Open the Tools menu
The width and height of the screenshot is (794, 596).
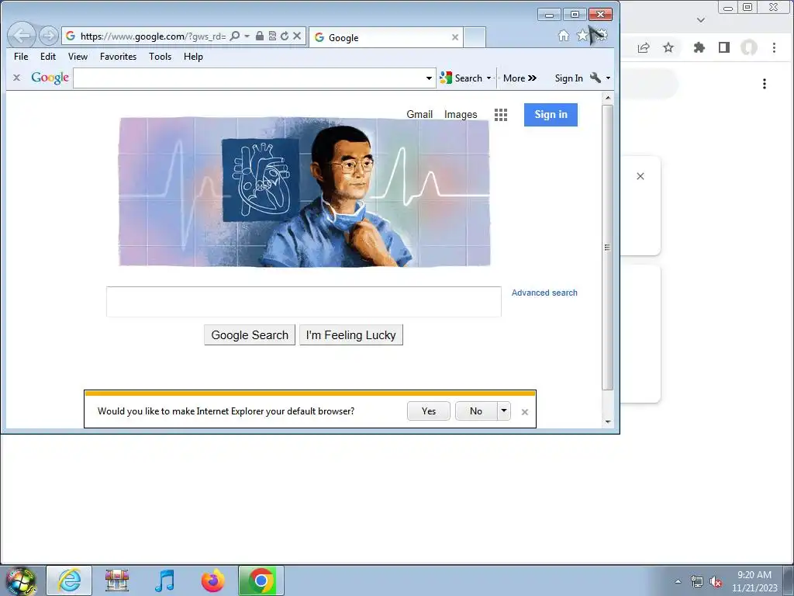[x=160, y=57]
